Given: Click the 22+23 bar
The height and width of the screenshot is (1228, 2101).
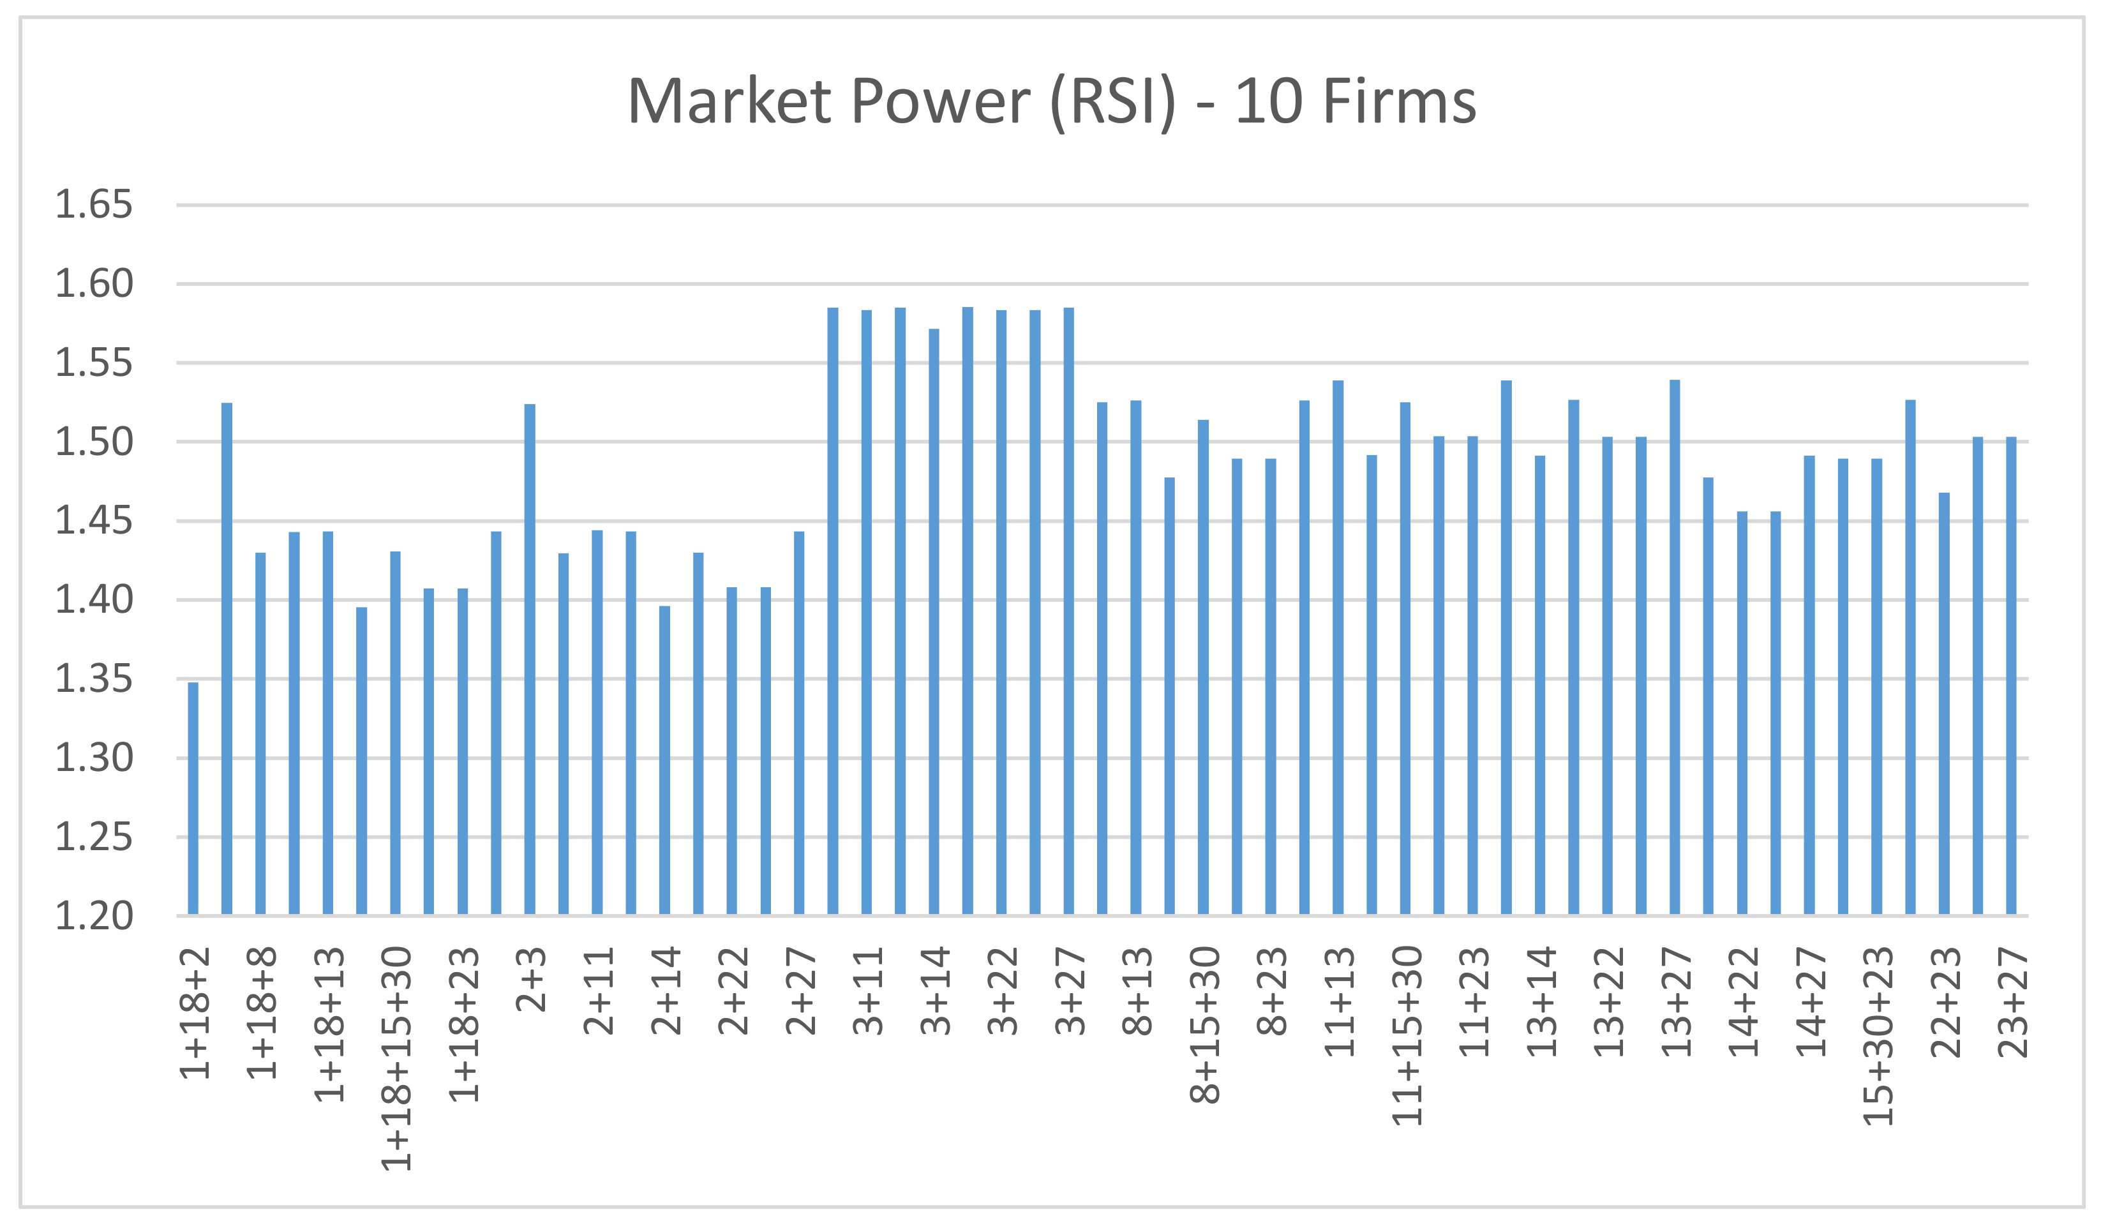Looking at the screenshot, I should [x=1944, y=703].
